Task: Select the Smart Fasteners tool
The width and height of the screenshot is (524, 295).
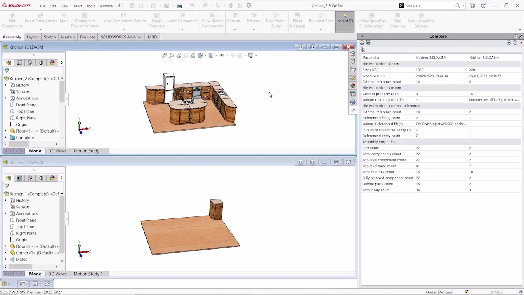Action: coord(156,19)
